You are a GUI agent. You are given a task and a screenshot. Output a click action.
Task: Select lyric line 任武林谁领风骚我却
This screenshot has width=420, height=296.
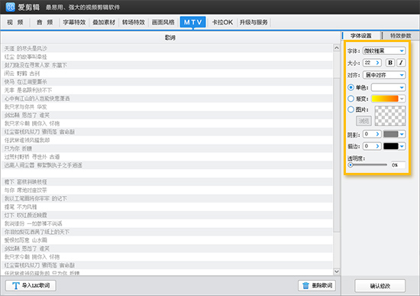(x=166, y=140)
